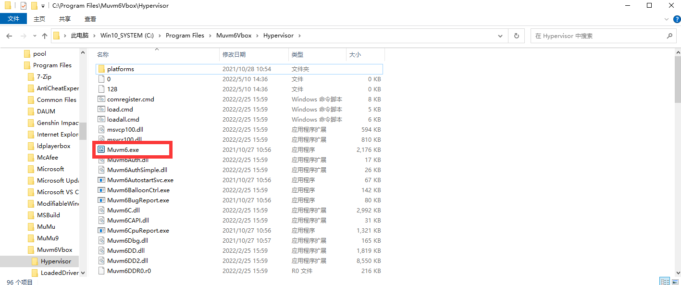Expand the chevron after Win10_SYSTEM (C:) breadcrumb
The width and height of the screenshot is (681, 285).
(160, 36)
